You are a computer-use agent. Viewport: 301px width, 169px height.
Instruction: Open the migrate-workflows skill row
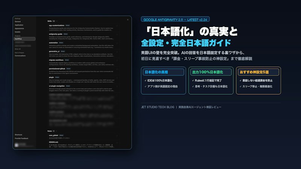pyautogui.click(x=83, y=62)
